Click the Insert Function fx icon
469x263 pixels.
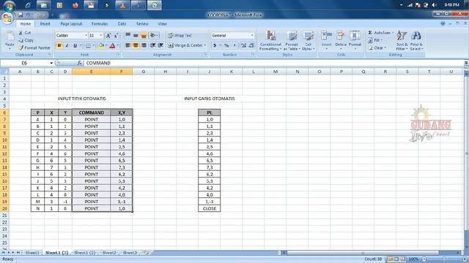79,63
